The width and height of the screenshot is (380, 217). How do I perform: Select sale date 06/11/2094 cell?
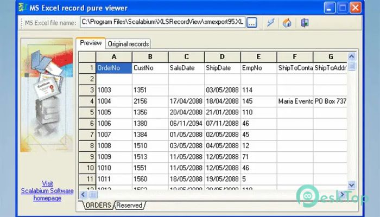pyautogui.click(x=186, y=124)
